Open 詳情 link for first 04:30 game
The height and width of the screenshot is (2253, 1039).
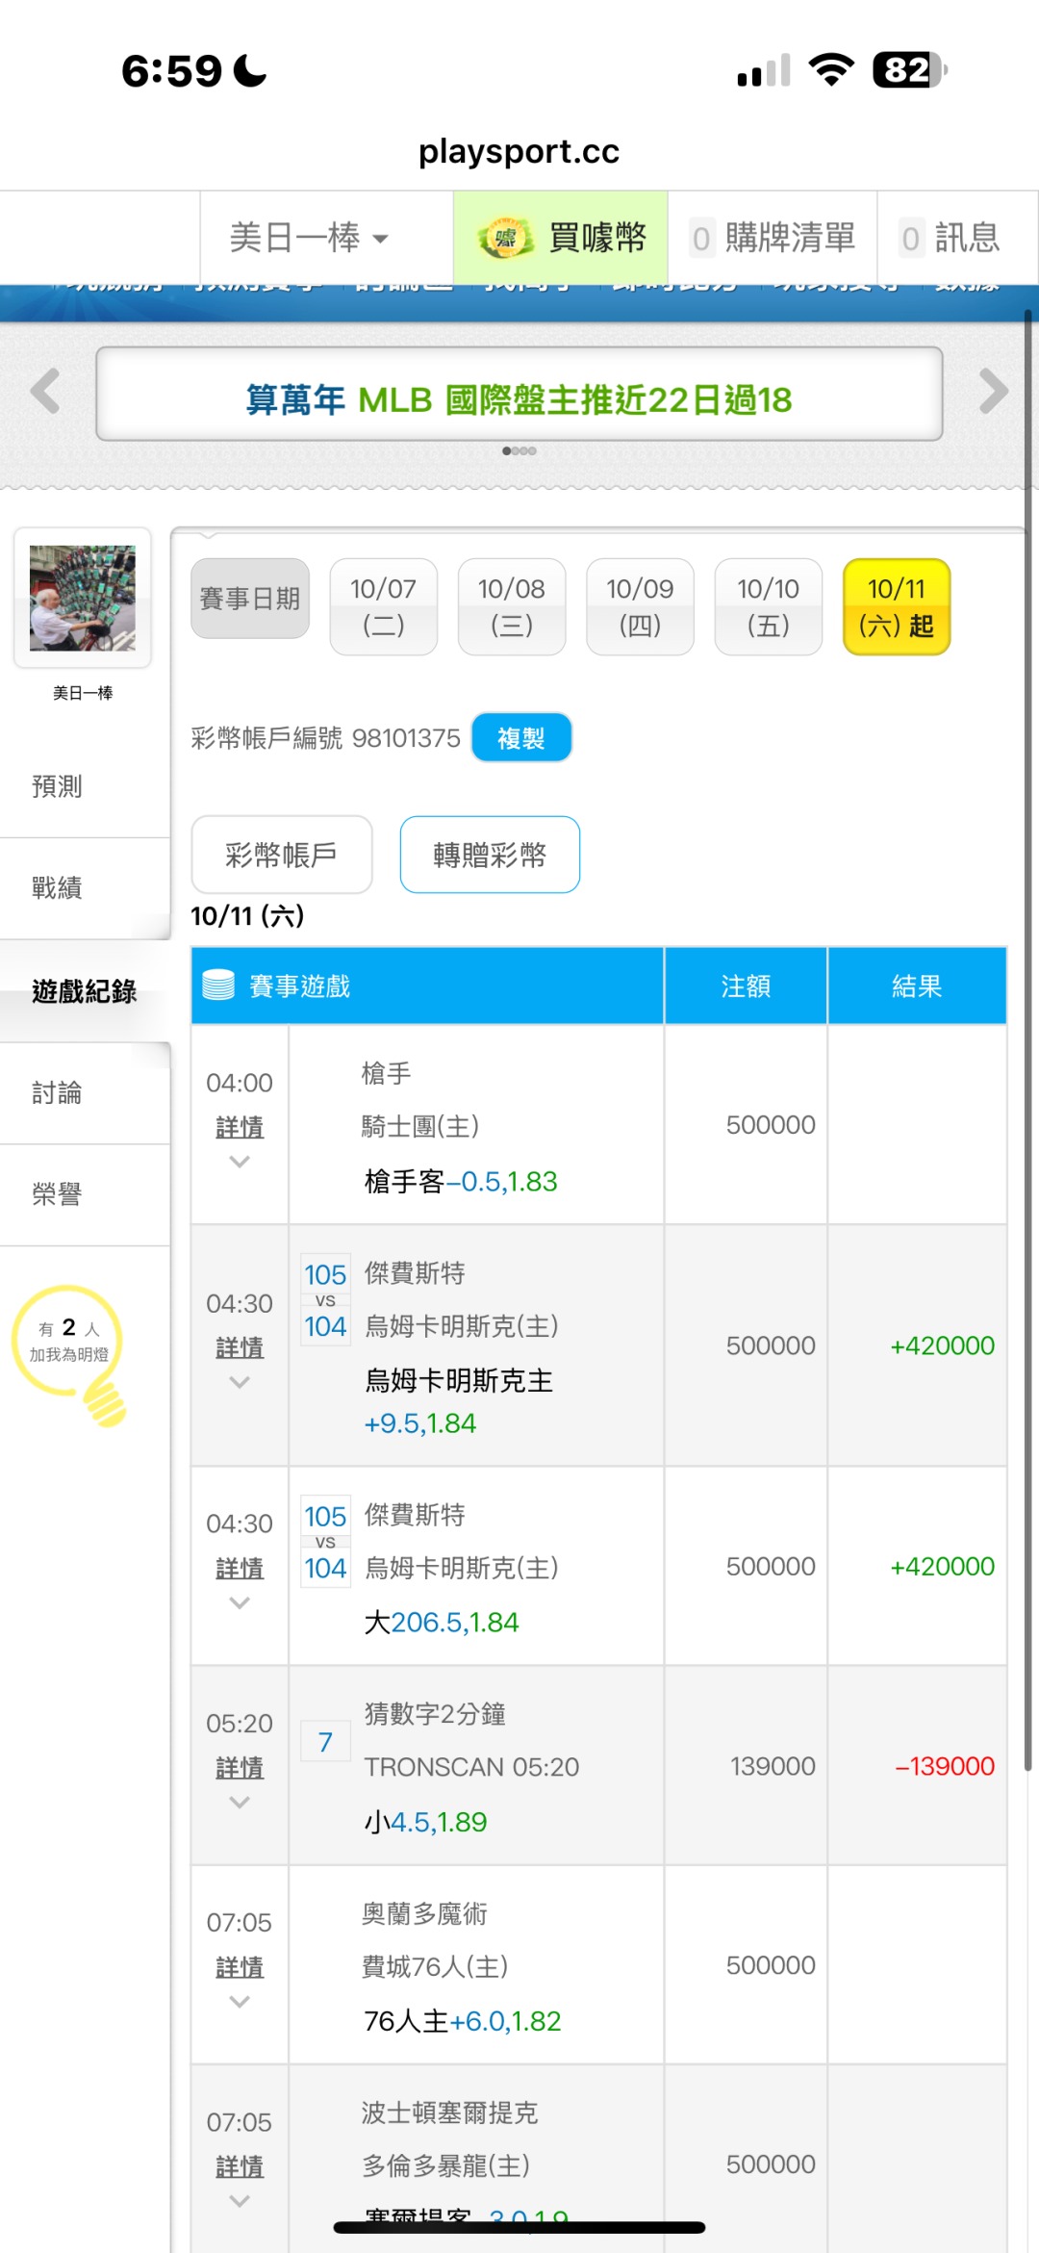(x=240, y=1347)
